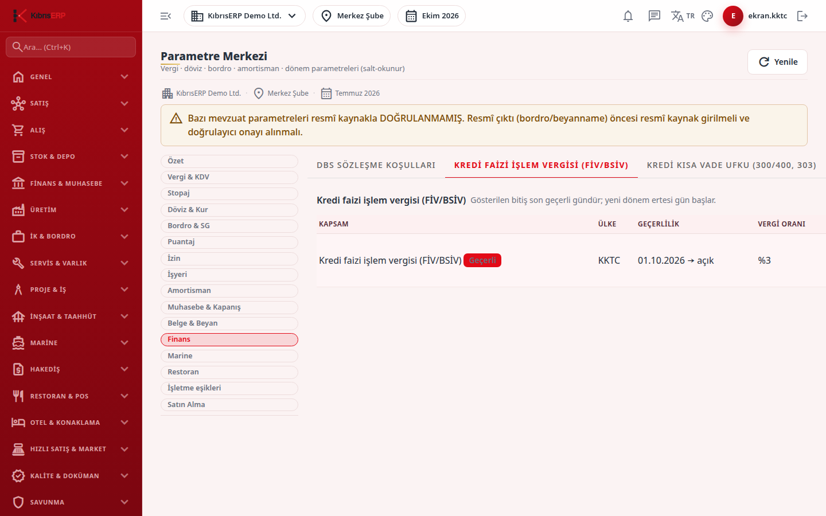This screenshot has height=516, width=826.
Task: Select the Amortisman category
Action: coord(229,291)
